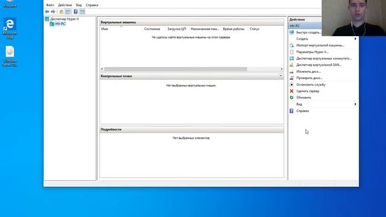
Task: Click Обновить action
Action: (x=303, y=98)
